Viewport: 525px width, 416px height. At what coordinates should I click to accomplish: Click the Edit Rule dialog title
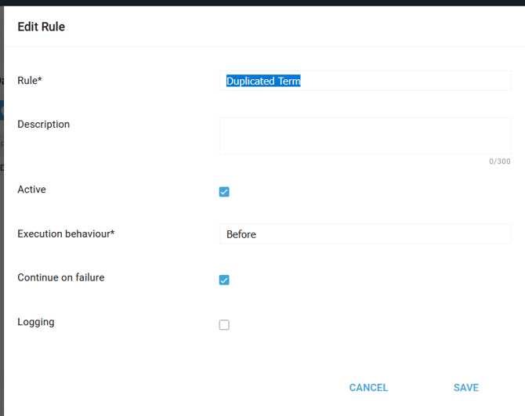point(42,27)
